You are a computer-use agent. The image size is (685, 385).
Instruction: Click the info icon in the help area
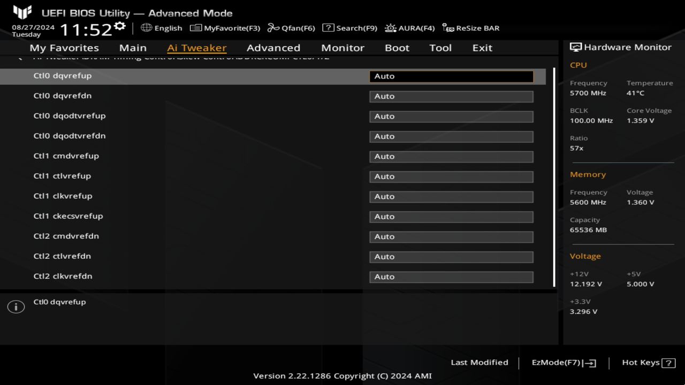point(16,307)
